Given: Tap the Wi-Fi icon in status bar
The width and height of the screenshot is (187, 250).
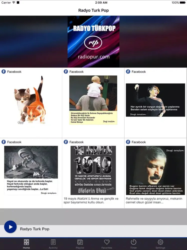Looking at the screenshot, I should click(x=14, y=2).
